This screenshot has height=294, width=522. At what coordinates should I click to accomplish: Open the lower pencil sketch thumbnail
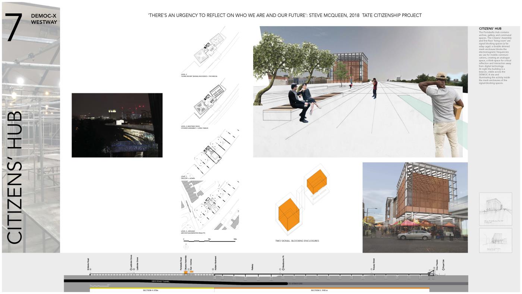495,240
